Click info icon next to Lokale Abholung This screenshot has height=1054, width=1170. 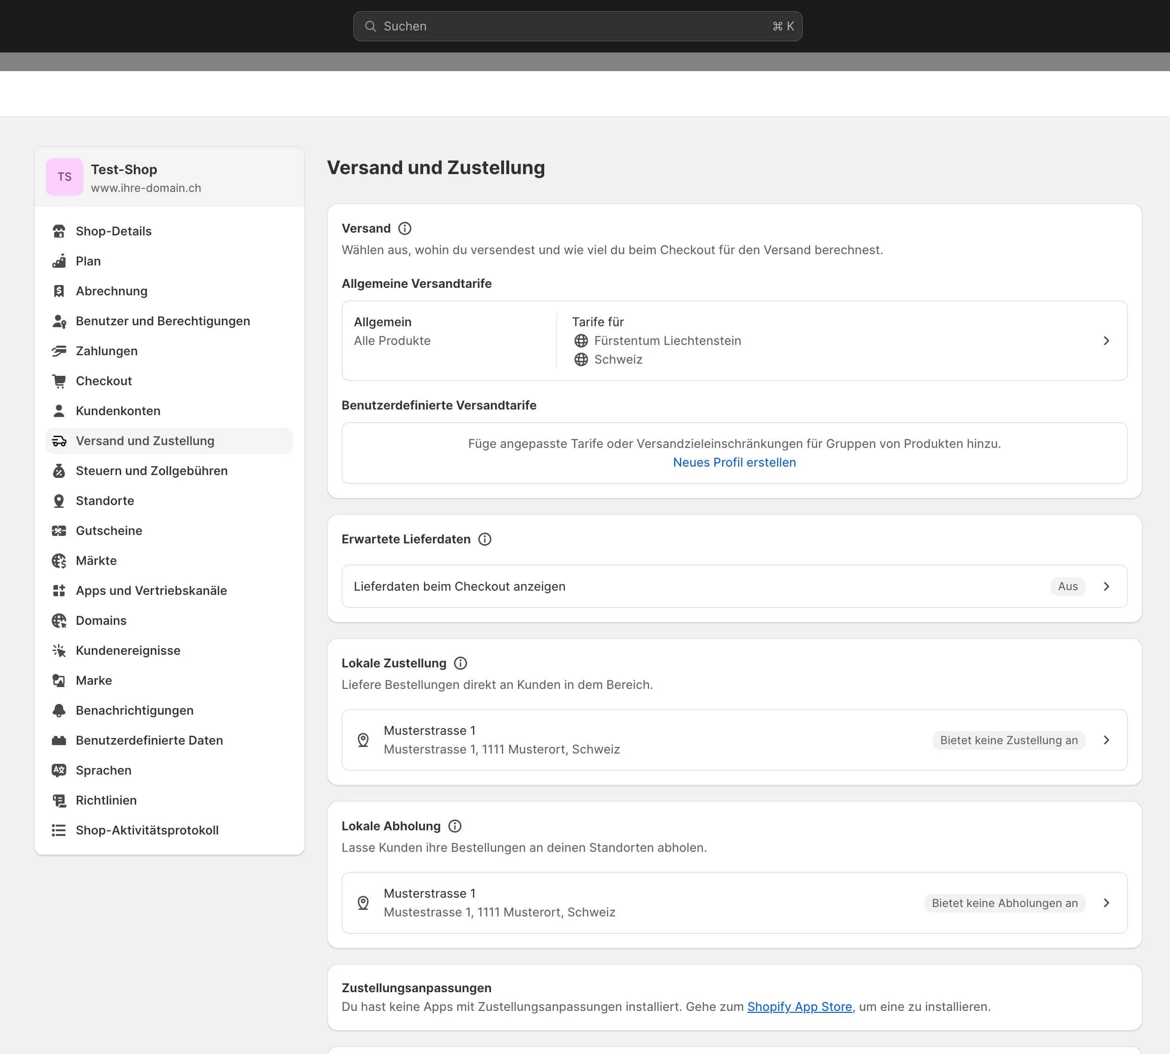(455, 827)
